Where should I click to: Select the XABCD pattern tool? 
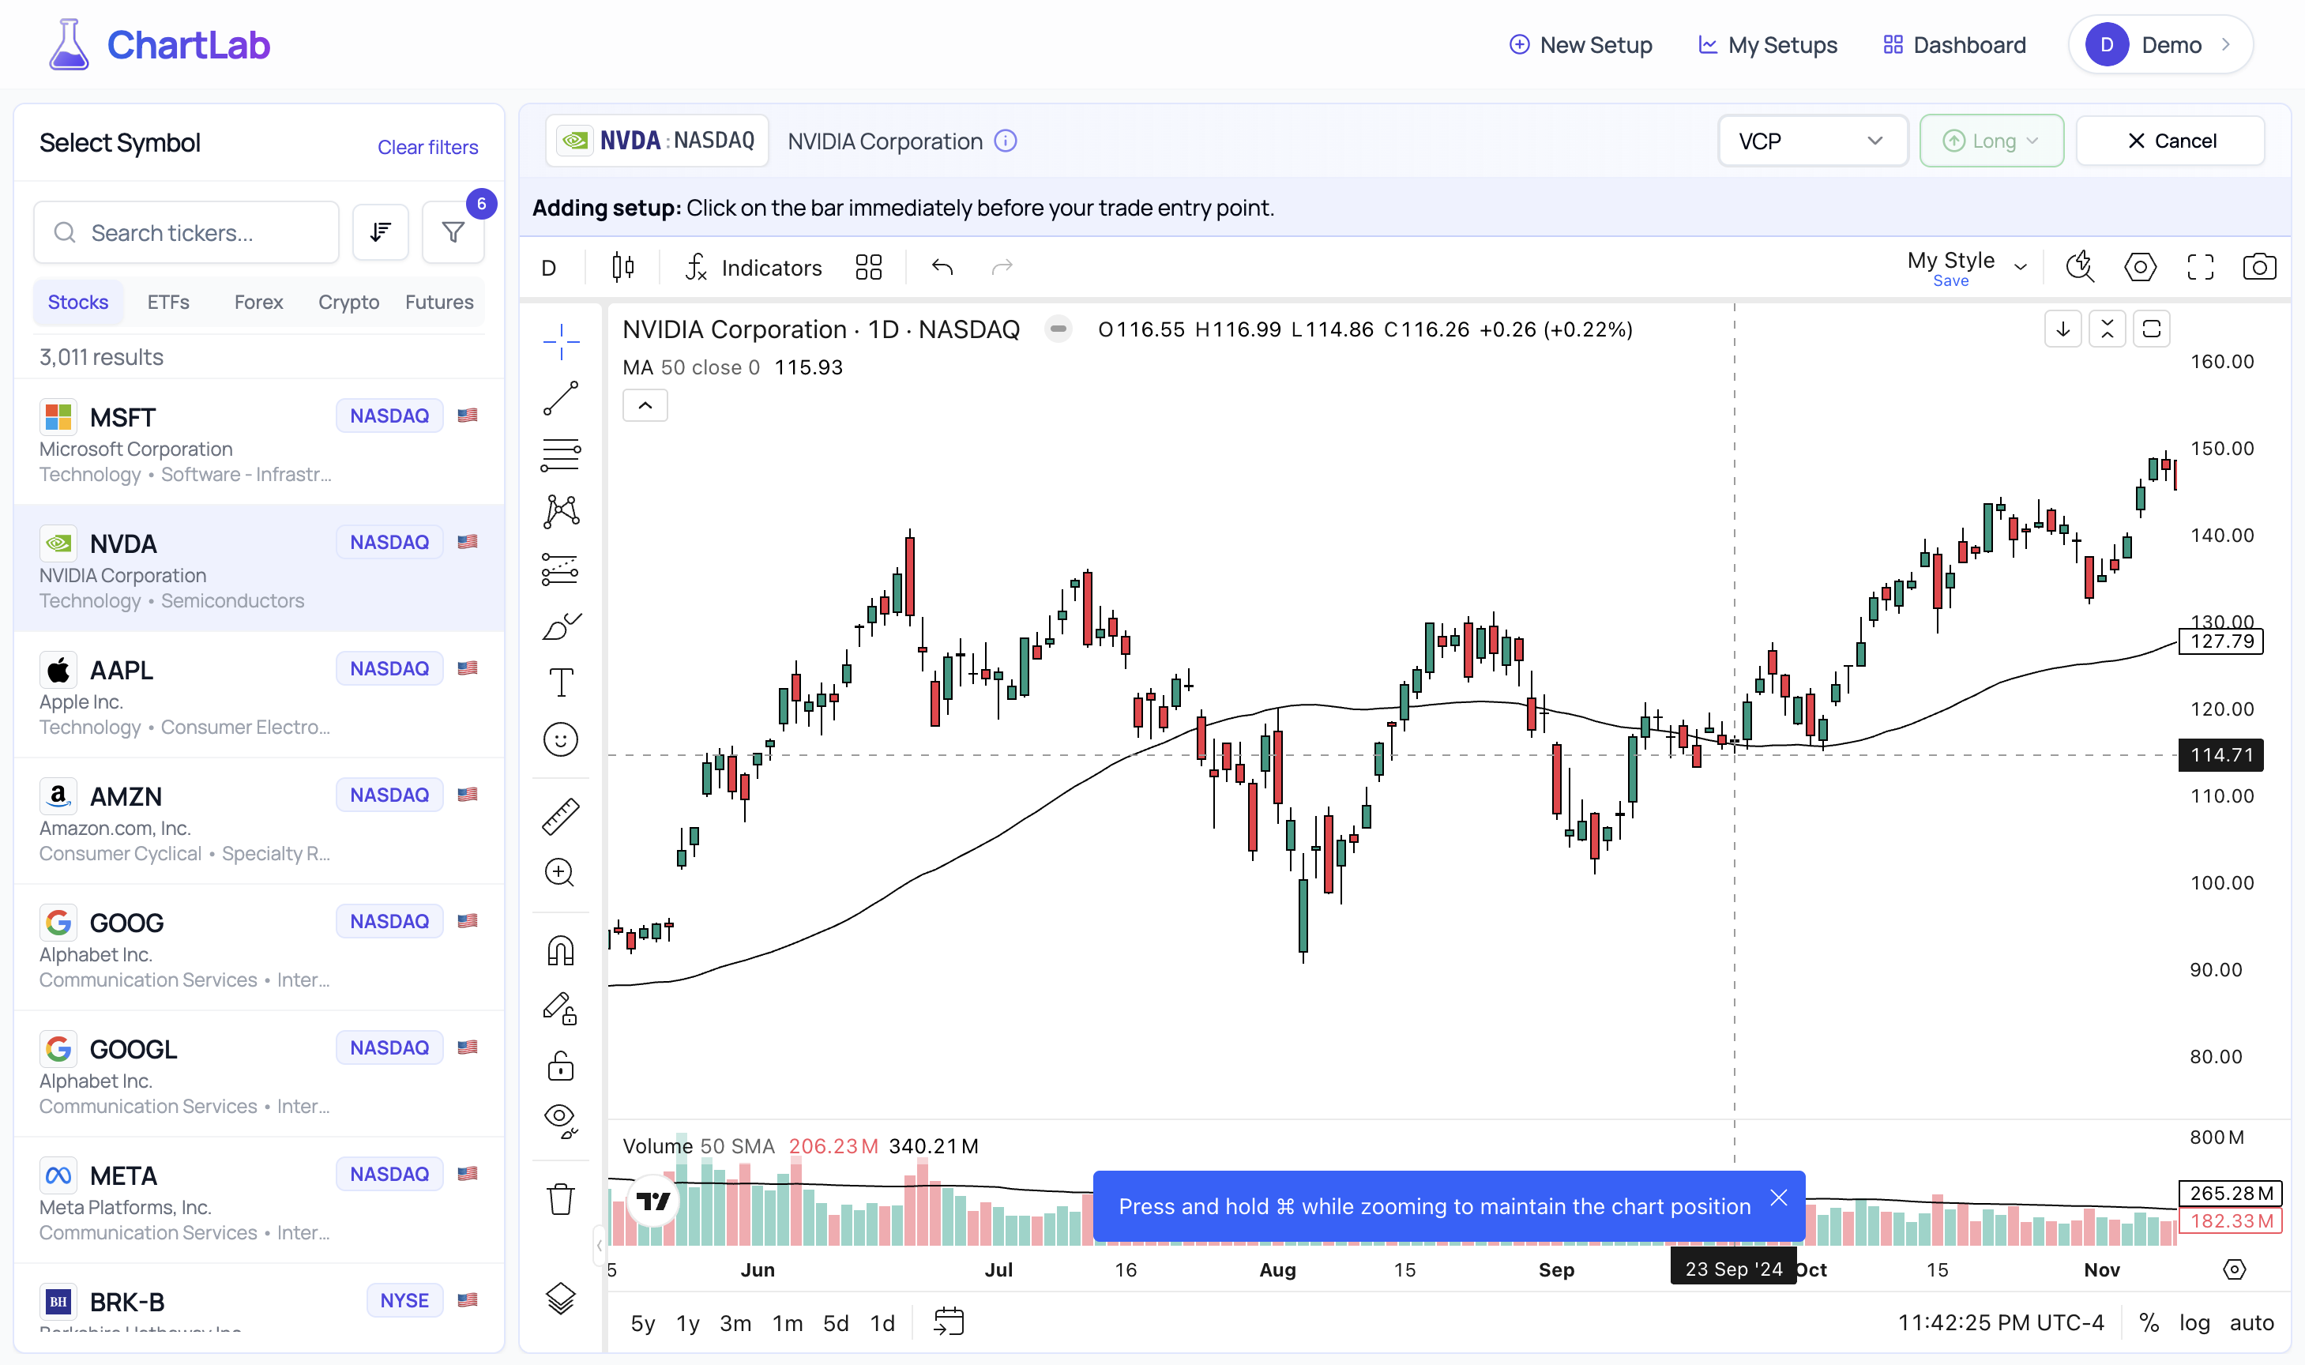[560, 511]
